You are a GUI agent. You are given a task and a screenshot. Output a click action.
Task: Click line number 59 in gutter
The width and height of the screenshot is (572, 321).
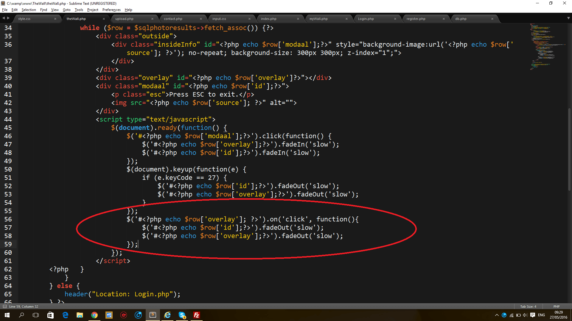(8, 244)
